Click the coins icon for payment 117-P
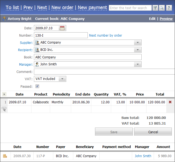 pyautogui.click(x=5, y=156)
